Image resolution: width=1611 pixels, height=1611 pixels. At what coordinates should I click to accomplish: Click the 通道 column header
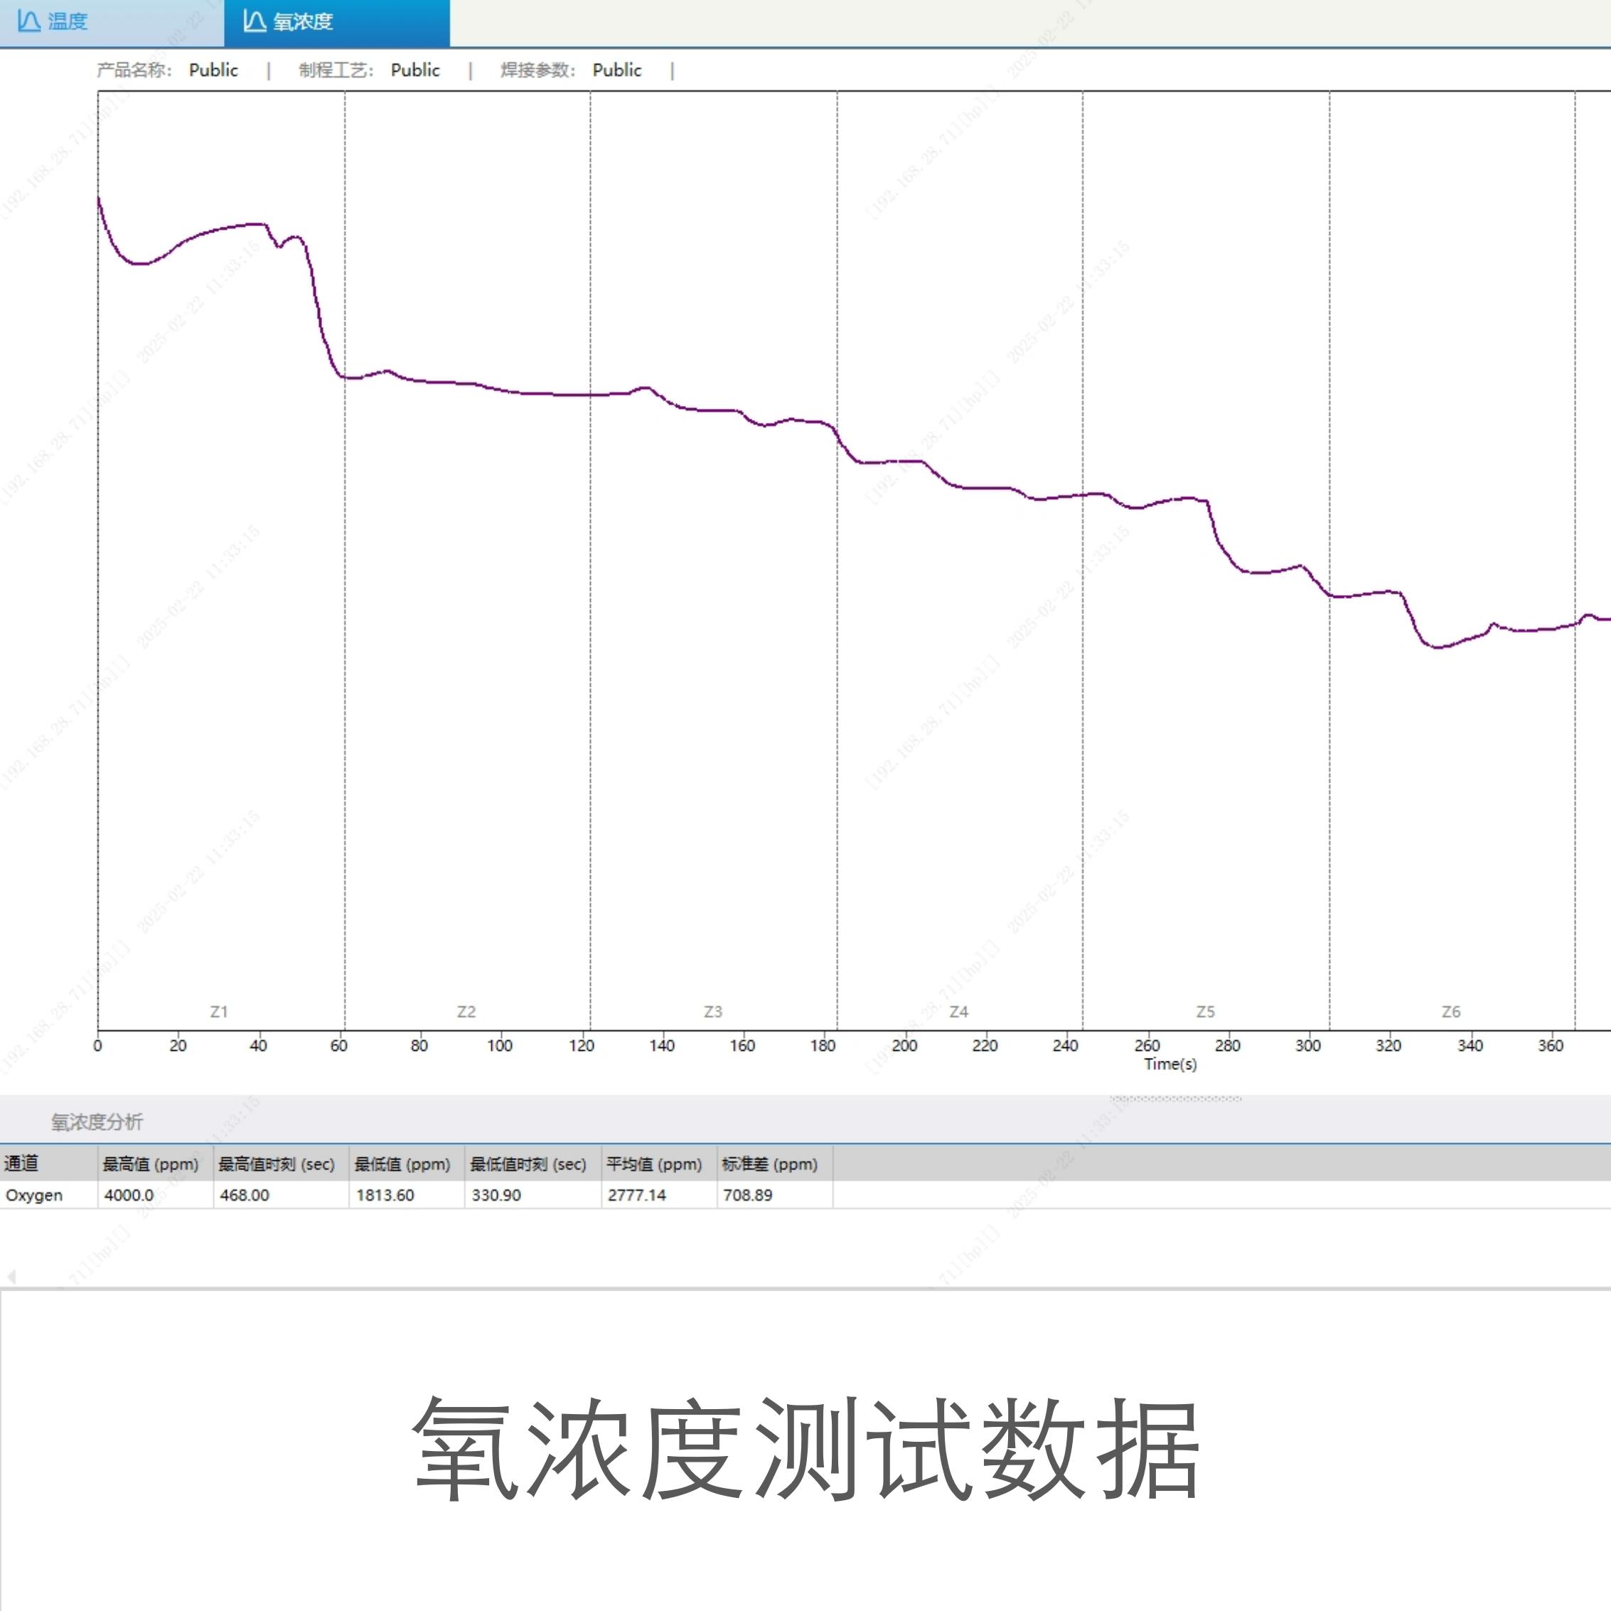click(x=21, y=1163)
